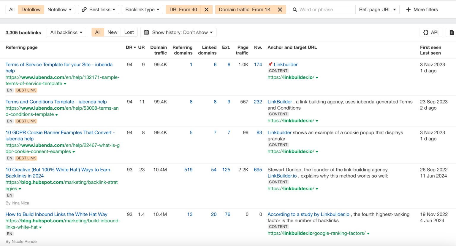456x246 pixels.
Task: Open the Show history dropdown
Action: (x=178, y=32)
